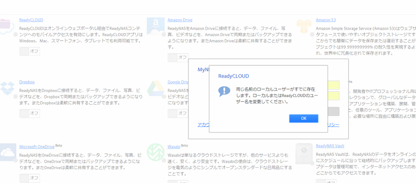The height and width of the screenshot is (183, 416).
Task: Click the Amazon S3 description paragraph
Action: [366, 41]
